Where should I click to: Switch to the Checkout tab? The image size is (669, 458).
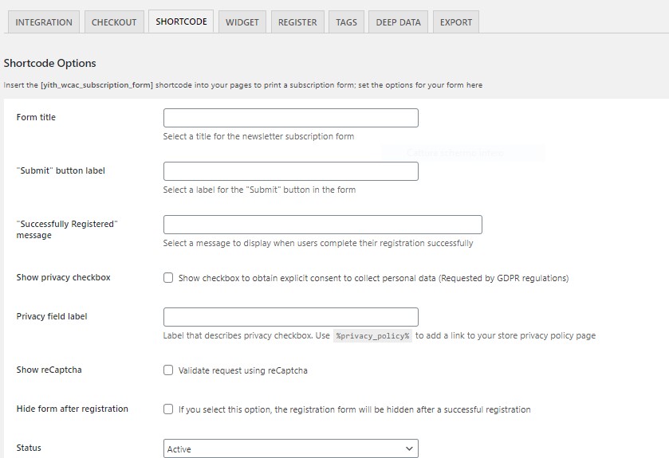[x=114, y=22]
